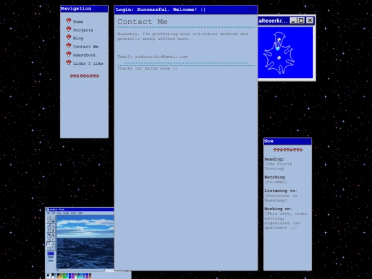Open The Fourth Turning reading entry
The image size is (372, 279).
pyautogui.click(x=278, y=166)
